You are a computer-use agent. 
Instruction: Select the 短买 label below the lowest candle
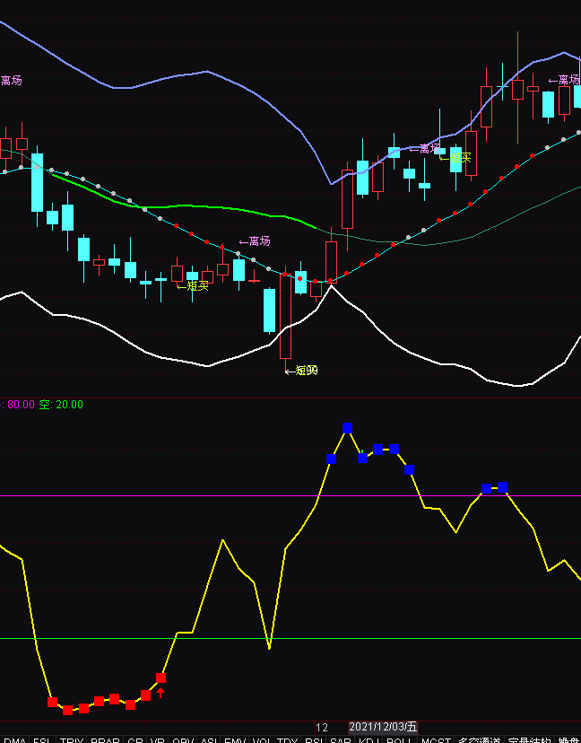click(x=302, y=370)
